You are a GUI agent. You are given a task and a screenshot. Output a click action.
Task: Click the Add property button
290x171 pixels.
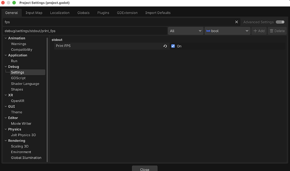coord(259,31)
